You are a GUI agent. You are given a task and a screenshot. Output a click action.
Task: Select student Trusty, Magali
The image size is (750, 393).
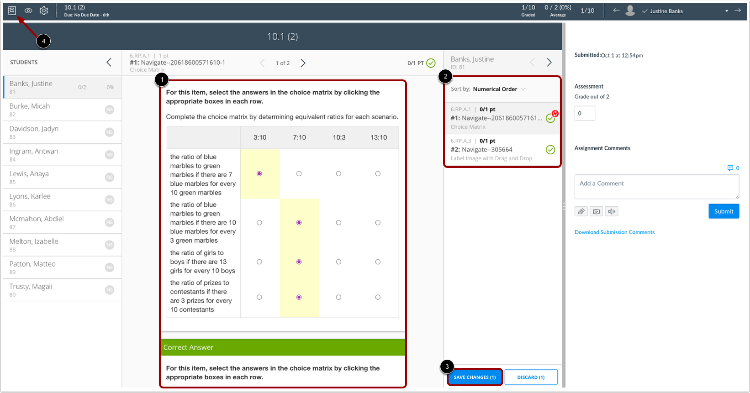click(x=63, y=290)
